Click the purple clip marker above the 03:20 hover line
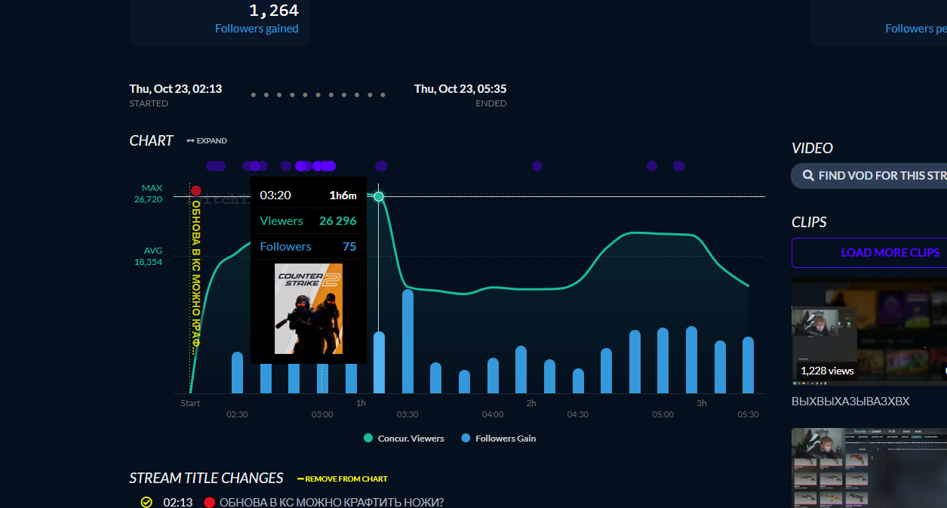Image resolution: width=947 pixels, height=508 pixels. coord(381,166)
